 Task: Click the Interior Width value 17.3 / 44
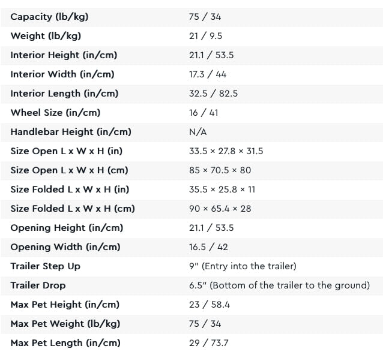[208, 74]
